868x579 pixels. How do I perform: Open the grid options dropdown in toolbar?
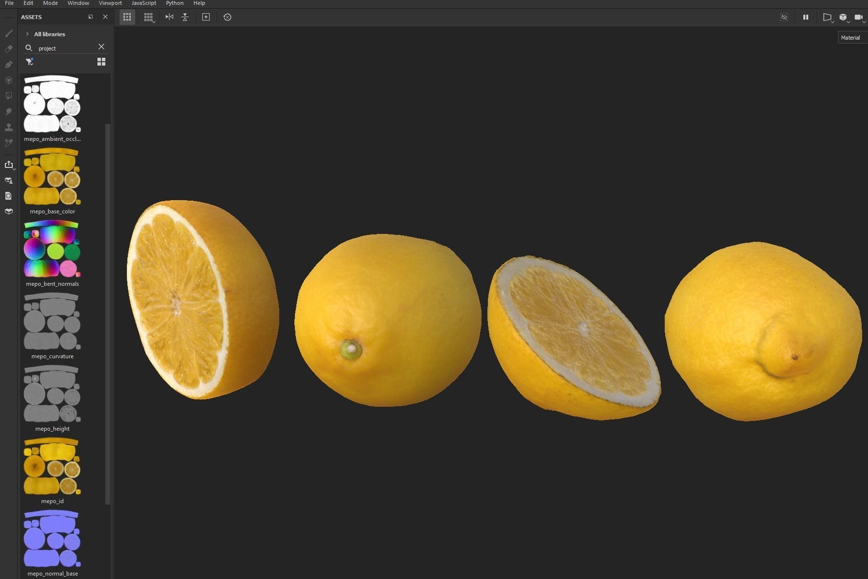tap(149, 18)
